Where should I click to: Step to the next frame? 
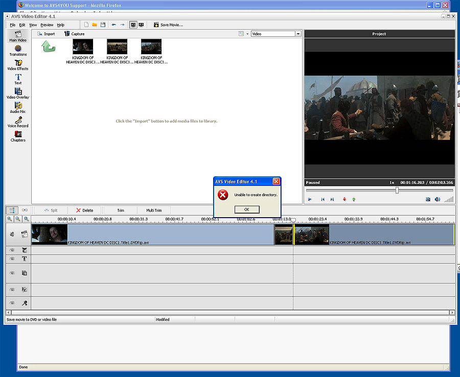click(332, 199)
